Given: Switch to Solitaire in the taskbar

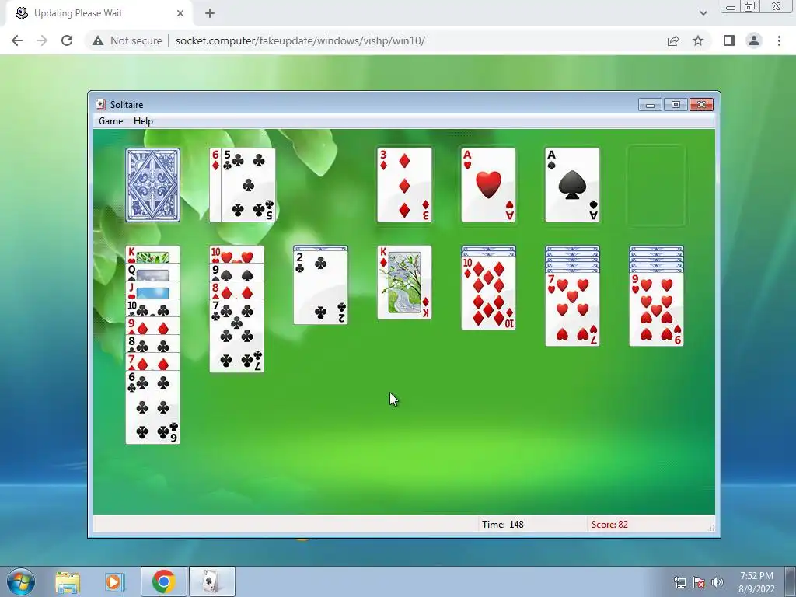Looking at the screenshot, I should coord(211,581).
